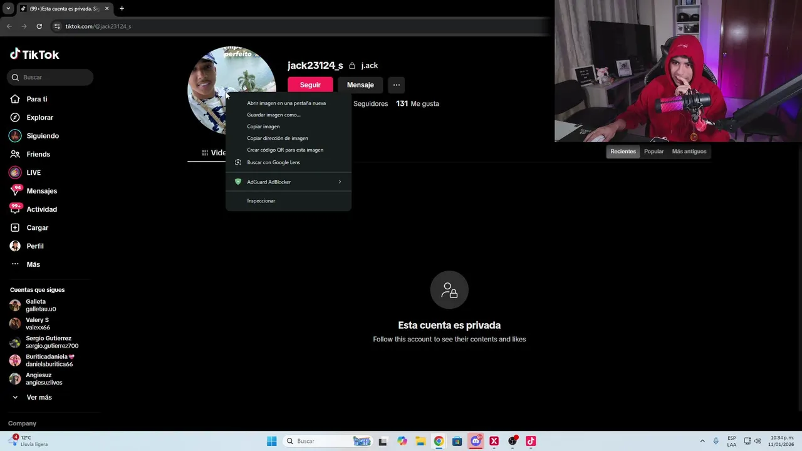Open Windows Start menu

[271, 441]
